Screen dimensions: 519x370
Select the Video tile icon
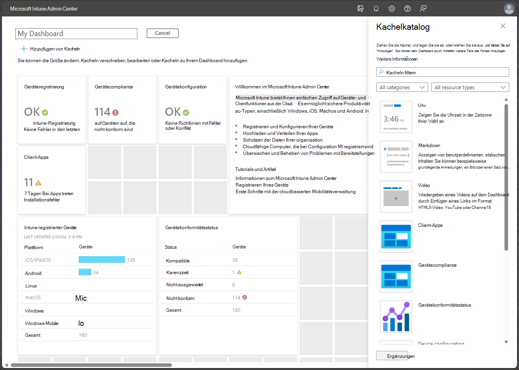click(396, 197)
